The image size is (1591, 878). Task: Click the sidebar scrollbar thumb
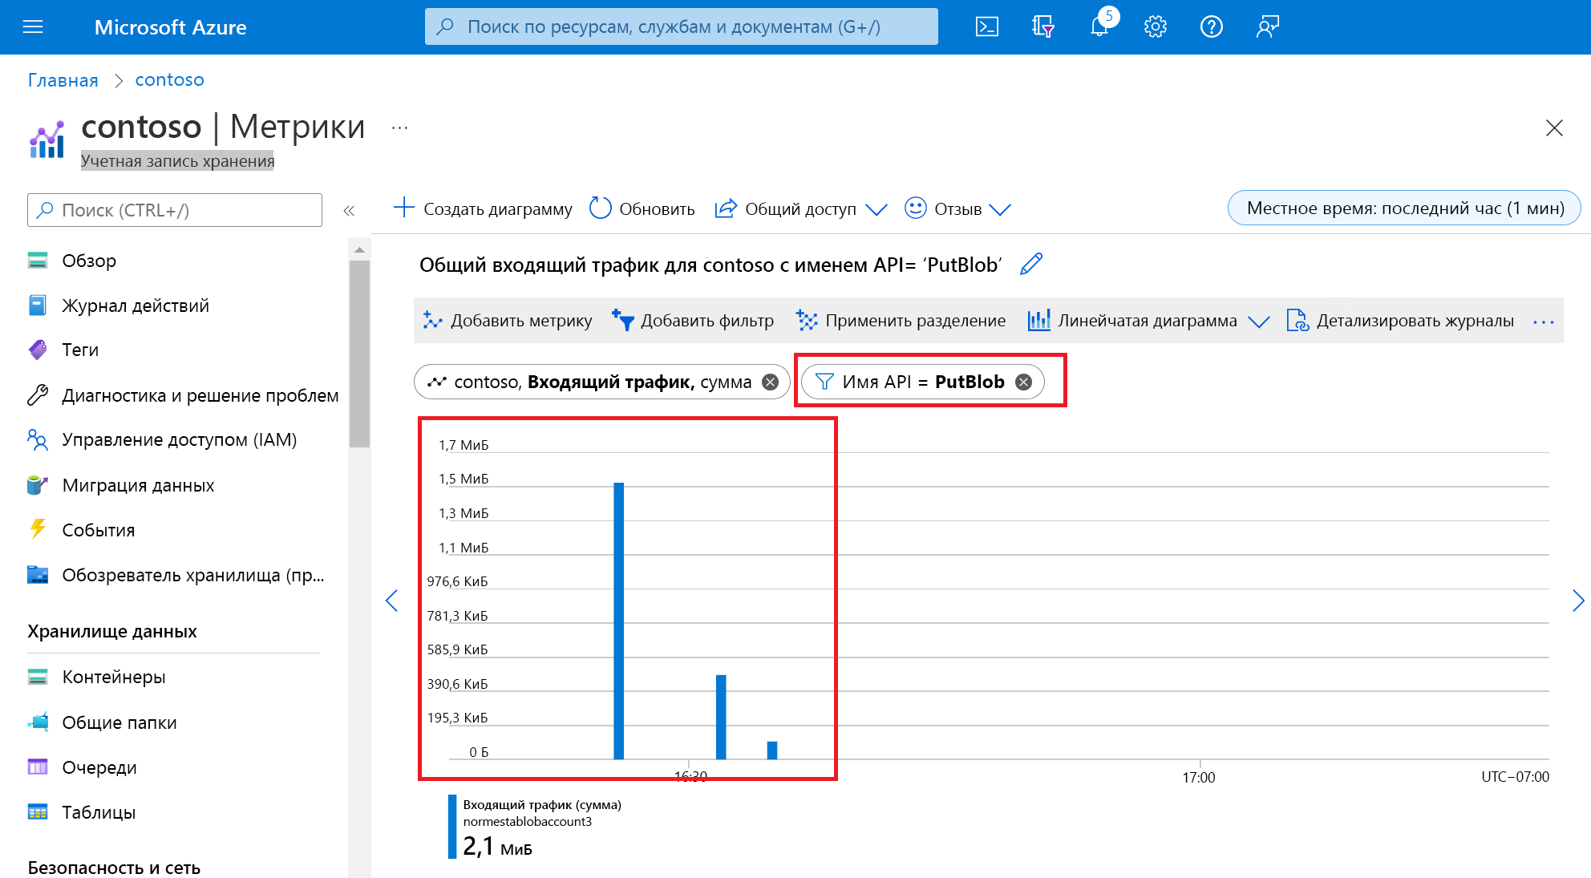pyautogui.click(x=359, y=354)
